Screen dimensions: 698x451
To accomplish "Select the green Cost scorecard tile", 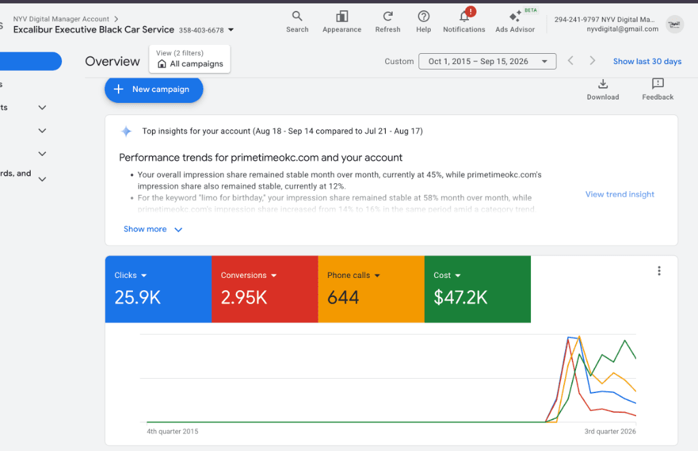I will (477, 289).
